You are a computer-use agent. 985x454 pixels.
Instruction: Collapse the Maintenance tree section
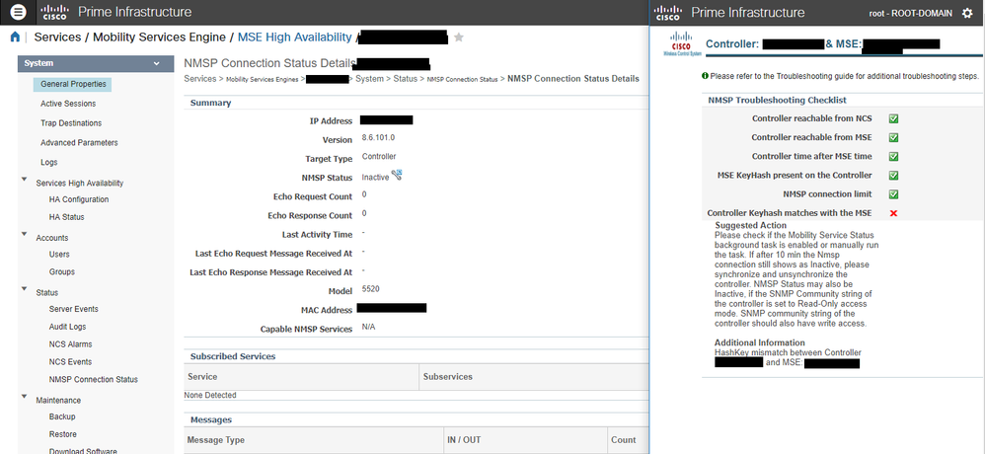[x=25, y=396]
